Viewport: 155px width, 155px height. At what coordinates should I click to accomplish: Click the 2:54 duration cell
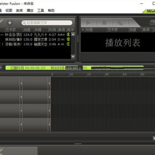point(52,39)
